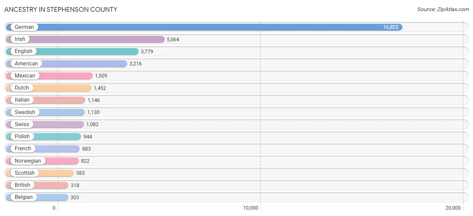Click the '20,000' axis label
473x216 pixels.
pos(453,208)
